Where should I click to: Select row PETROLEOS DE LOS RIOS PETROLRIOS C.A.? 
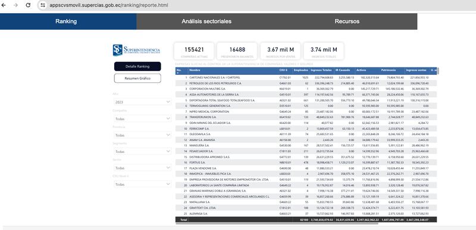[x=306, y=83]
